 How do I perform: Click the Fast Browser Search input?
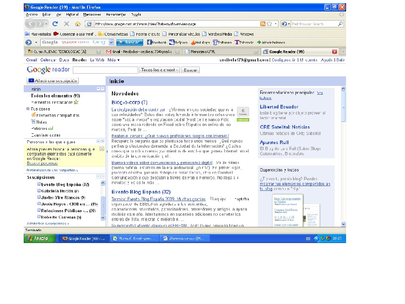(314, 24)
